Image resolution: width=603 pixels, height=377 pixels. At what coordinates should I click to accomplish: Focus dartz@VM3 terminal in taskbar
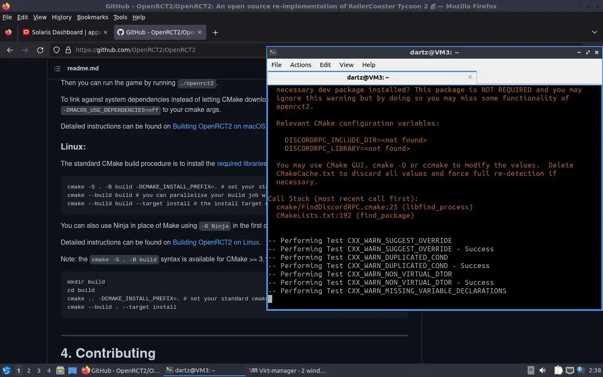click(204, 370)
